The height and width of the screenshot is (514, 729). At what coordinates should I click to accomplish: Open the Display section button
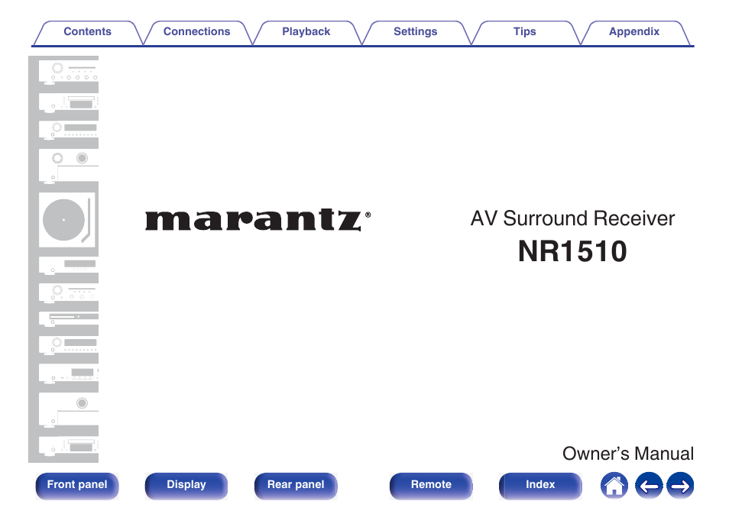(x=186, y=486)
